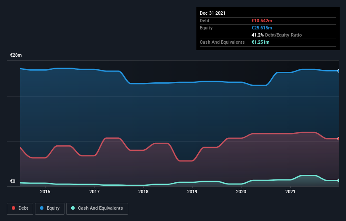Viewport: 346px width, 221px height.
Task: Click the 41.2% Debt/Equity Ratio text
Action: [277, 35]
